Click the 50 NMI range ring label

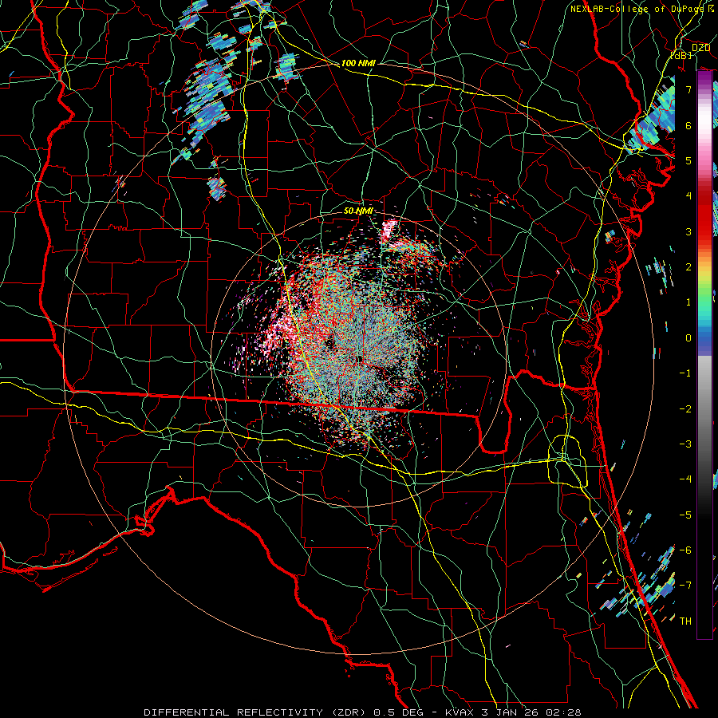pos(358,211)
